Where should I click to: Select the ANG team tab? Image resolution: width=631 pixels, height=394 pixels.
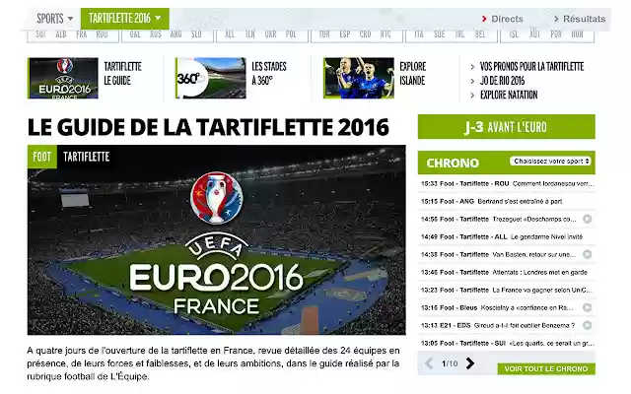pyautogui.click(x=175, y=34)
